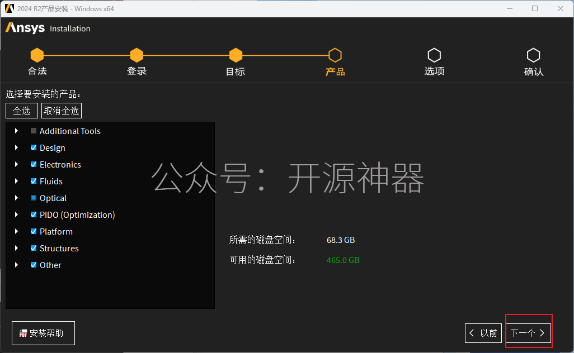Click the 全选 select all button
Viewport: 574px width, 353px height.
click(22, 111)
